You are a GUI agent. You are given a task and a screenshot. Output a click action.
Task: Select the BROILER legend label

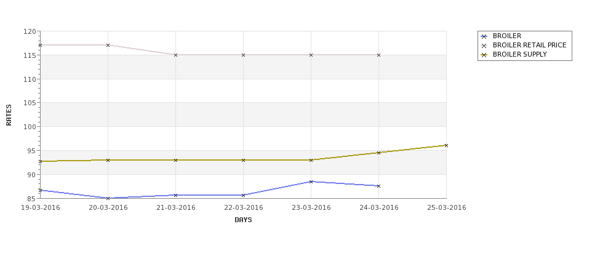pyautogui.click(x=506, y=36)
